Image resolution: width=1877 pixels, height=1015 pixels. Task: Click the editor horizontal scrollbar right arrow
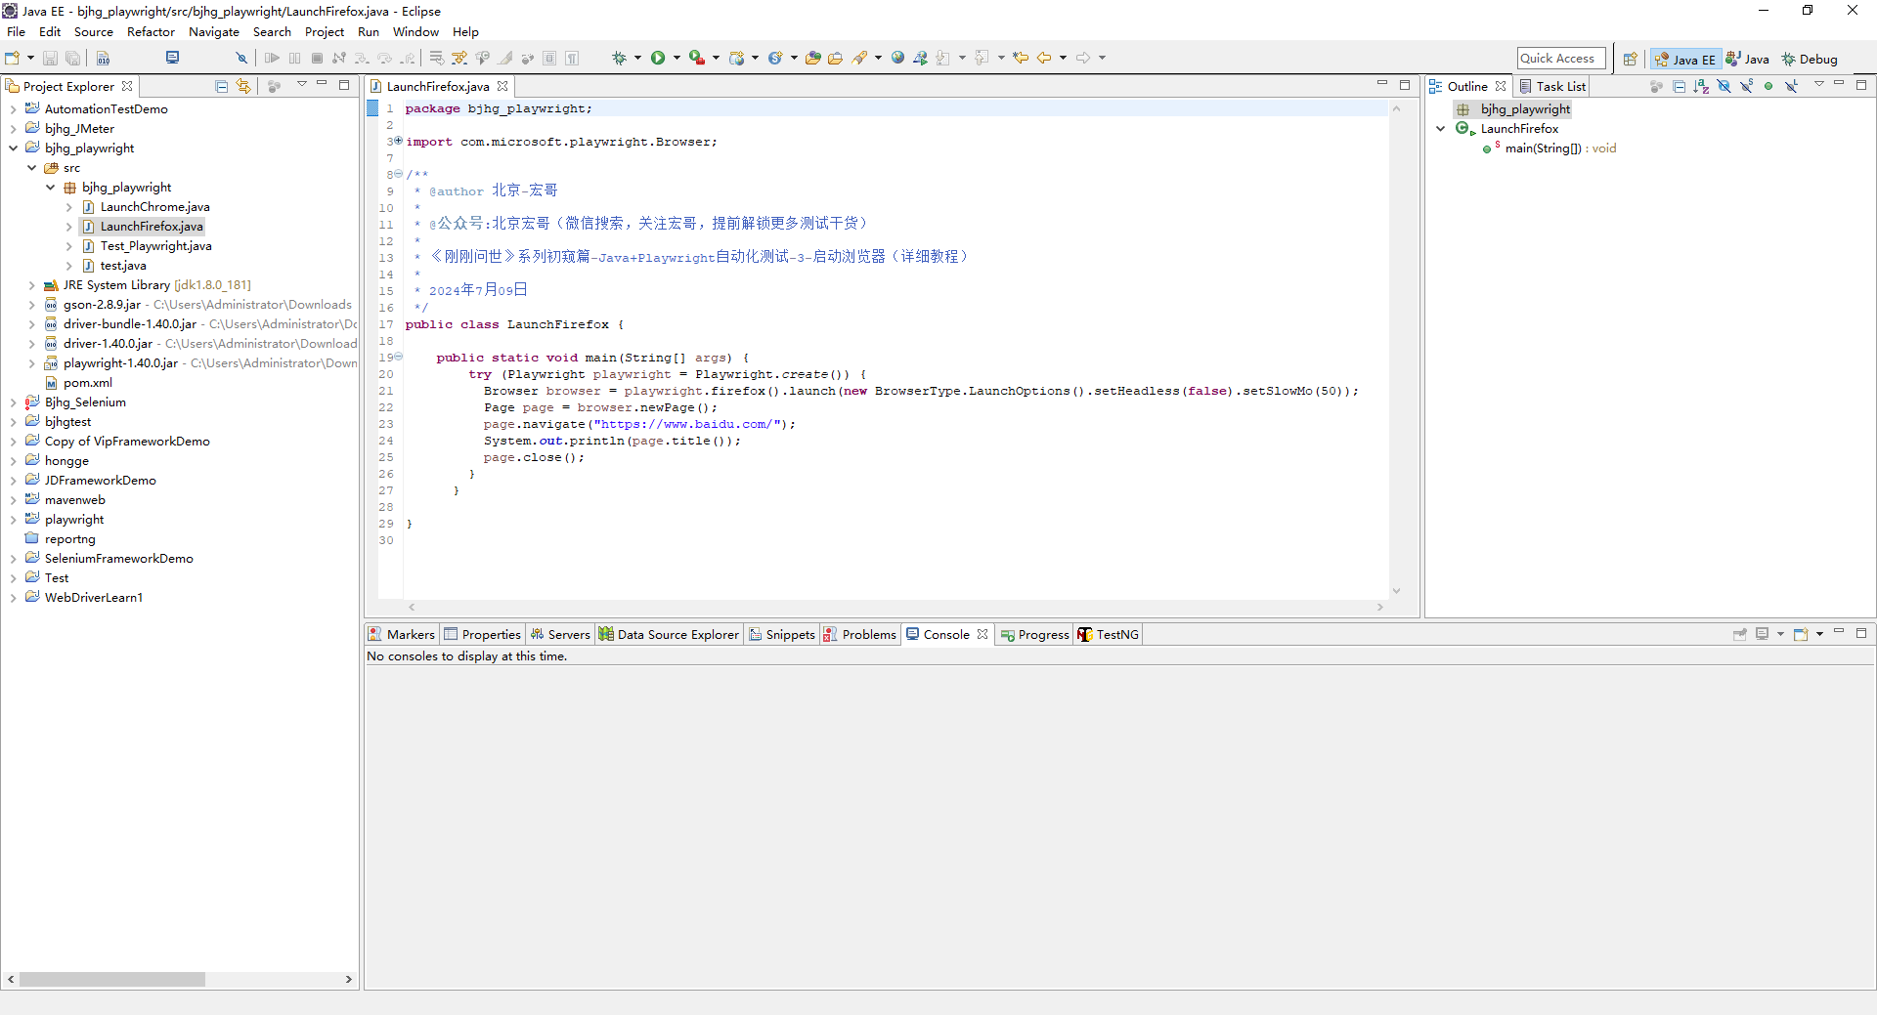pyautogui.click(x=1380, y=608)
